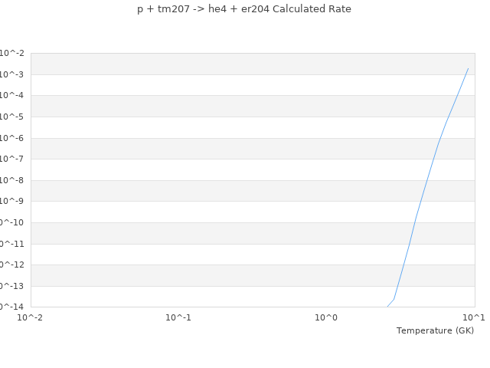This screenshot has height=368, width=490.
Task: Select the x-axis 10^-1 tick label
Action: tap(178, 317)
